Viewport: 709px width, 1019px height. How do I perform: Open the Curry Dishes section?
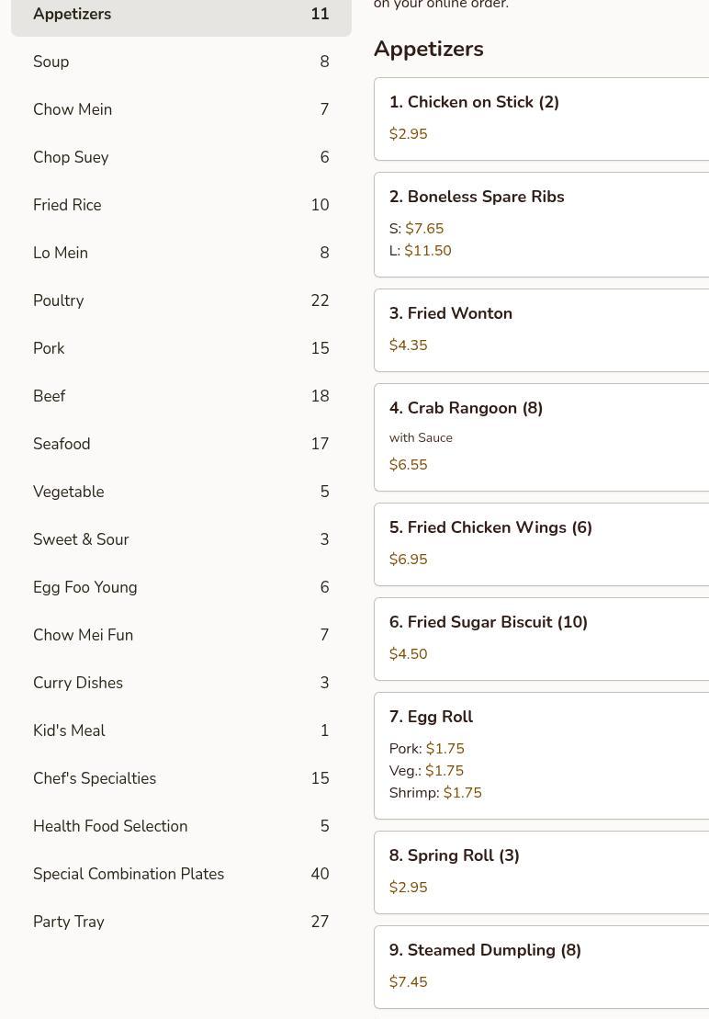(x=181, y=683)
